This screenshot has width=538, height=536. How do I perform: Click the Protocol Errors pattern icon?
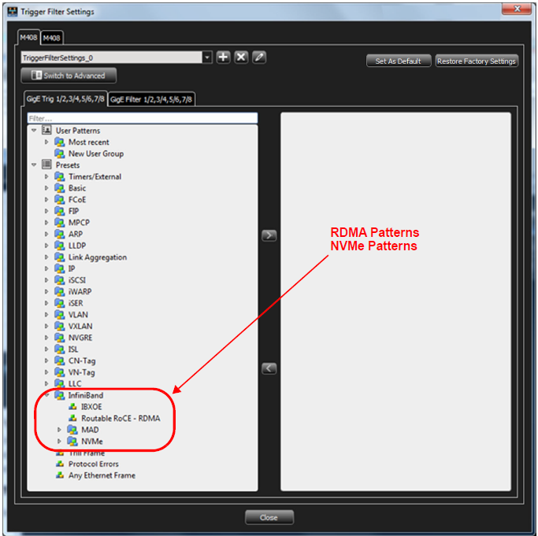(60, 464)
